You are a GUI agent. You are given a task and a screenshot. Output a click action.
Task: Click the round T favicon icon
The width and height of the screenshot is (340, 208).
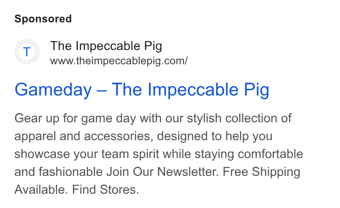coord(27,52)
